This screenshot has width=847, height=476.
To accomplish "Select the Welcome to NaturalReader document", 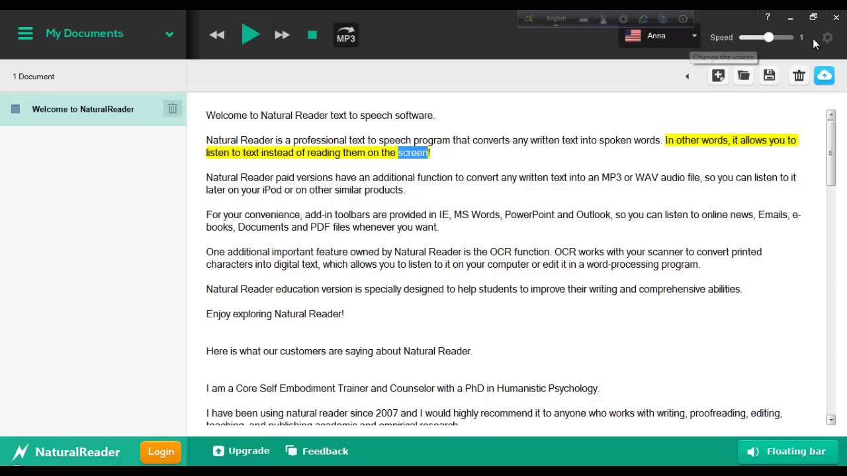I will [x=93, y=109].
